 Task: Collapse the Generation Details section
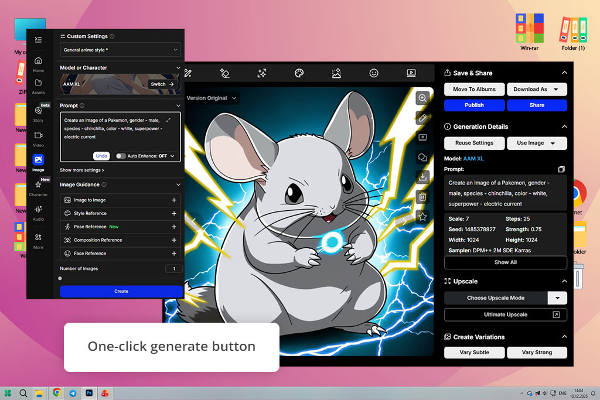coord(564,127)
